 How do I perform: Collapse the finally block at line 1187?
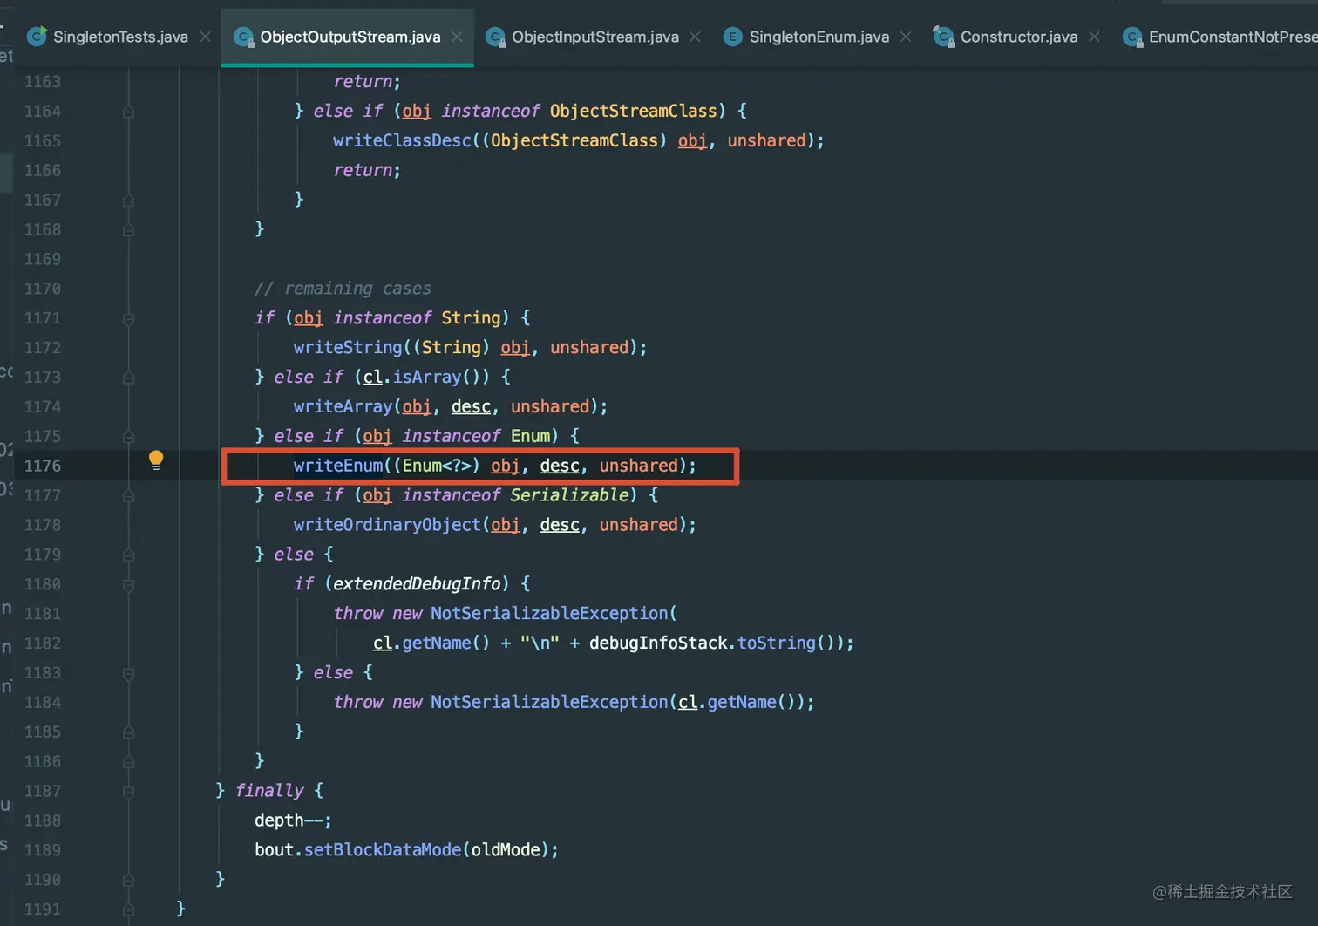(128, 792)
